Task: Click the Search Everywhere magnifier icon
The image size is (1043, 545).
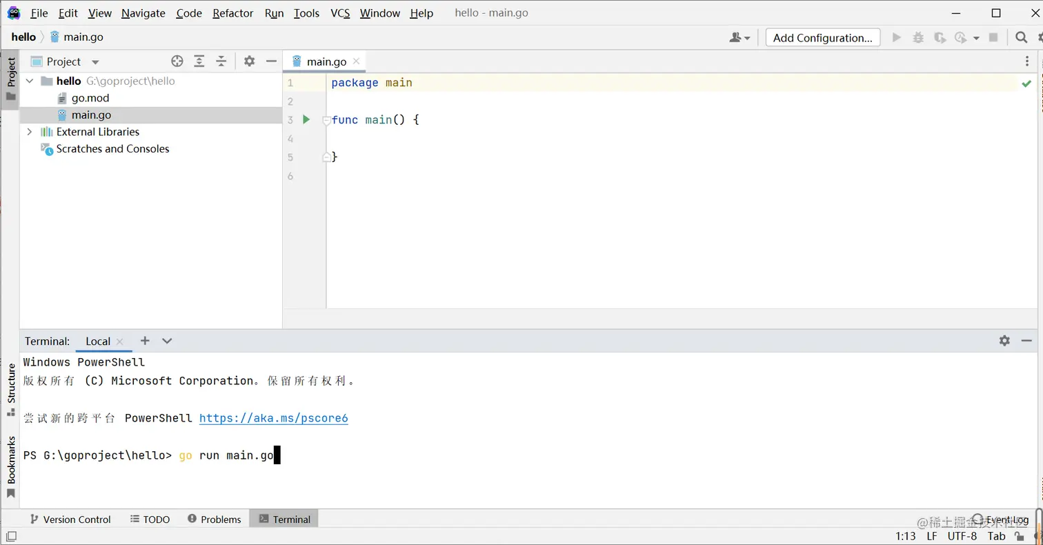Action: [1022, 37]
